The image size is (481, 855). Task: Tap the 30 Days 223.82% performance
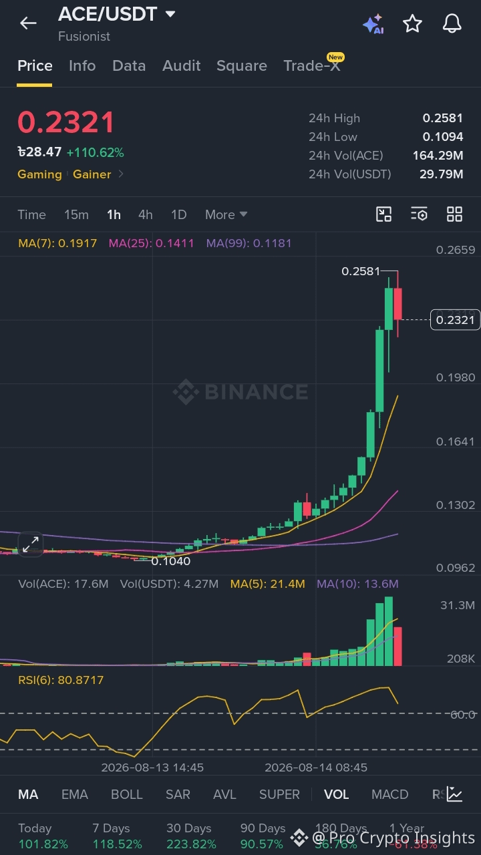click(191, 836)
